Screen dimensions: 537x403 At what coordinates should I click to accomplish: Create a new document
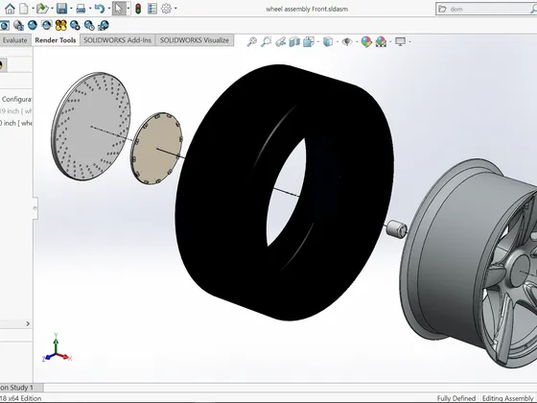[x=24, y=9]
